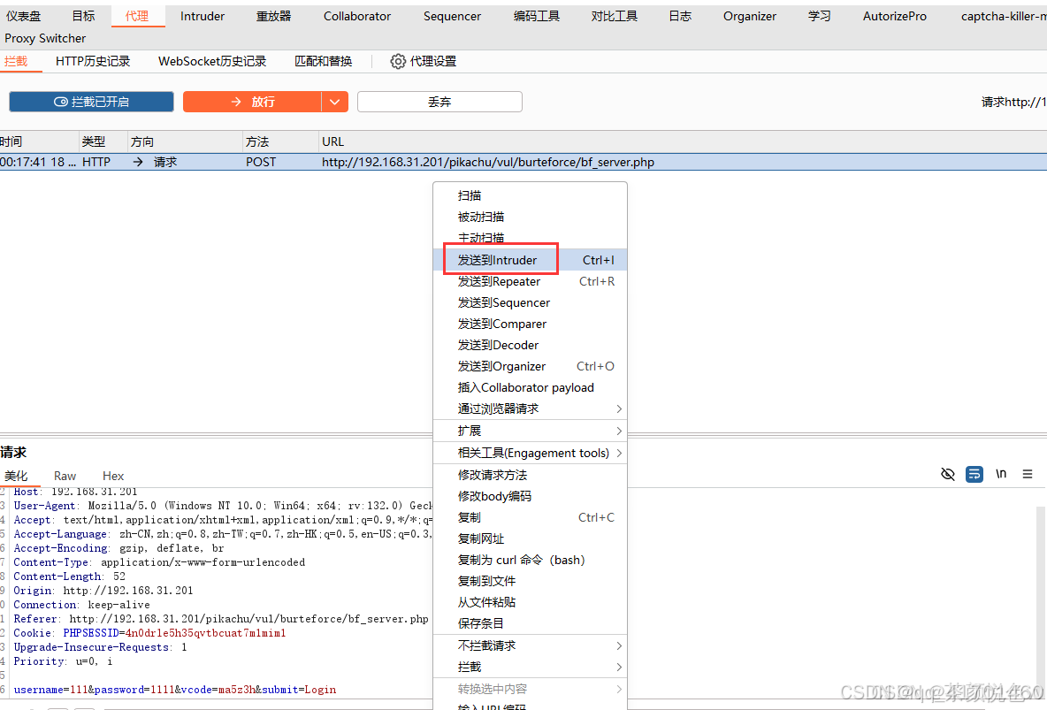Switch request view to Hex tab
The height and width of the screenshot is (710, 1047).
(113, 476)
